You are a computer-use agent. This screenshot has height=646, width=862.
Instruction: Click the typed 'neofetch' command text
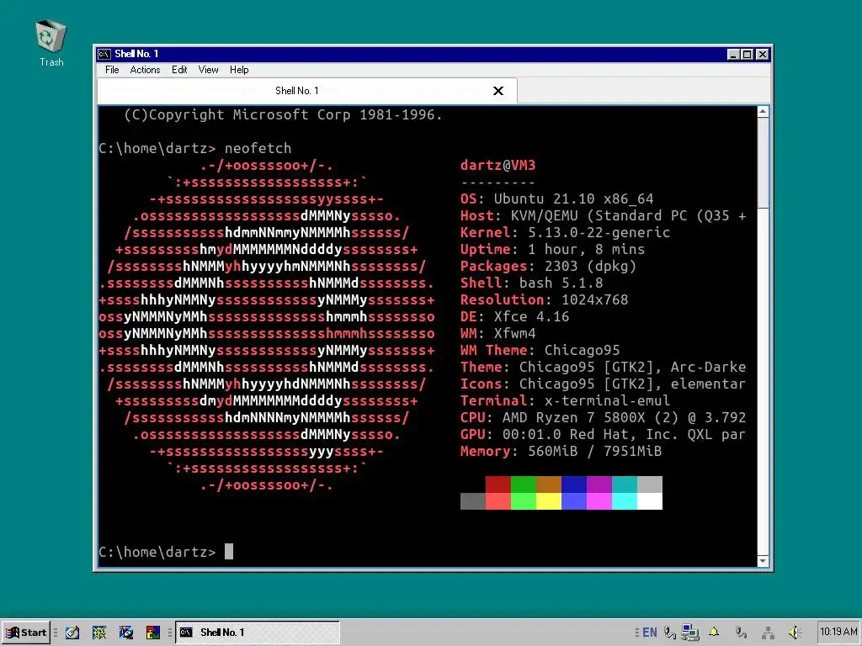click(258, 148)
